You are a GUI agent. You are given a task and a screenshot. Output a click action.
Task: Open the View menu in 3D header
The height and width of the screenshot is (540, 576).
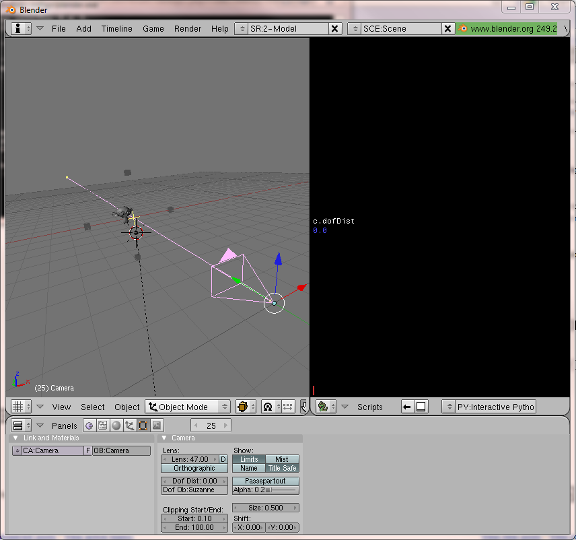[x=61, y=407]
